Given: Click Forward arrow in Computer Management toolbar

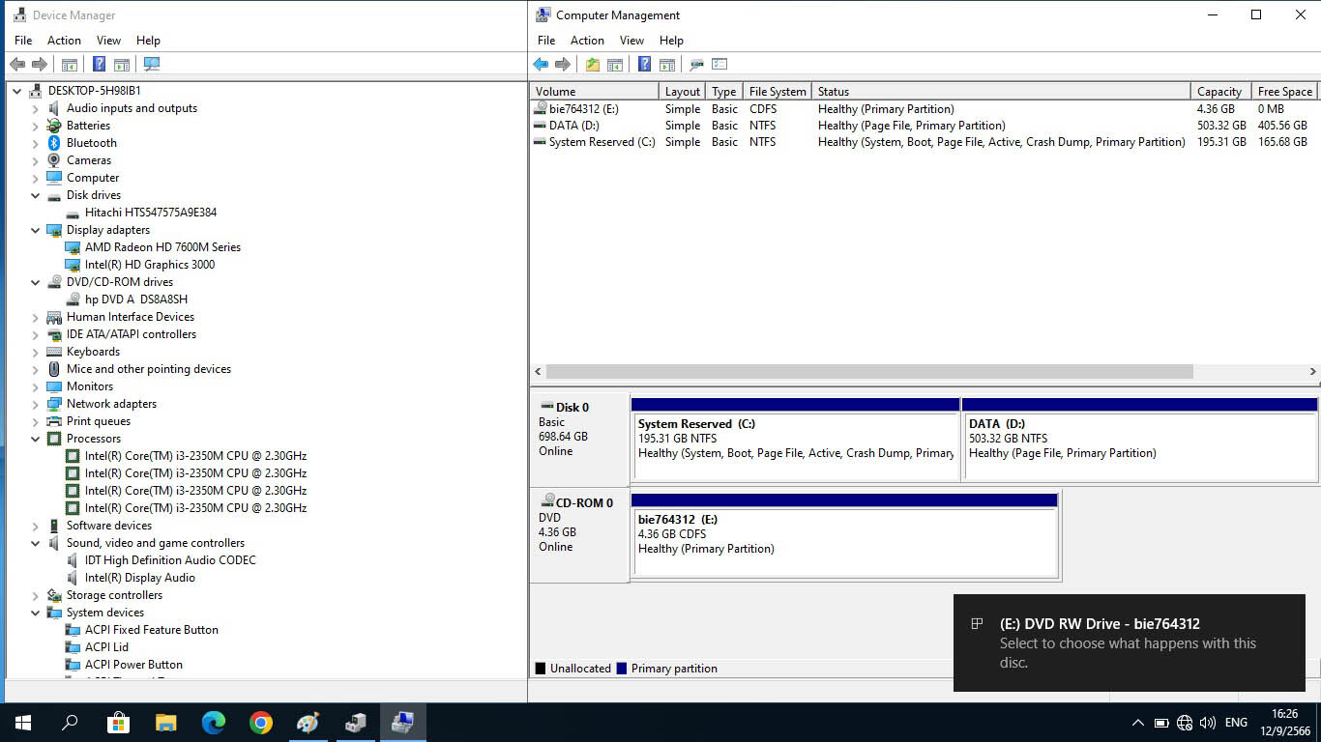Looking at the screenshot, I should click(x=563, y=65).
